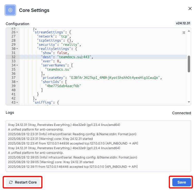The image size is (196, 190).
Task: Close the Core Settings dialog
Action: pos(190,9)
